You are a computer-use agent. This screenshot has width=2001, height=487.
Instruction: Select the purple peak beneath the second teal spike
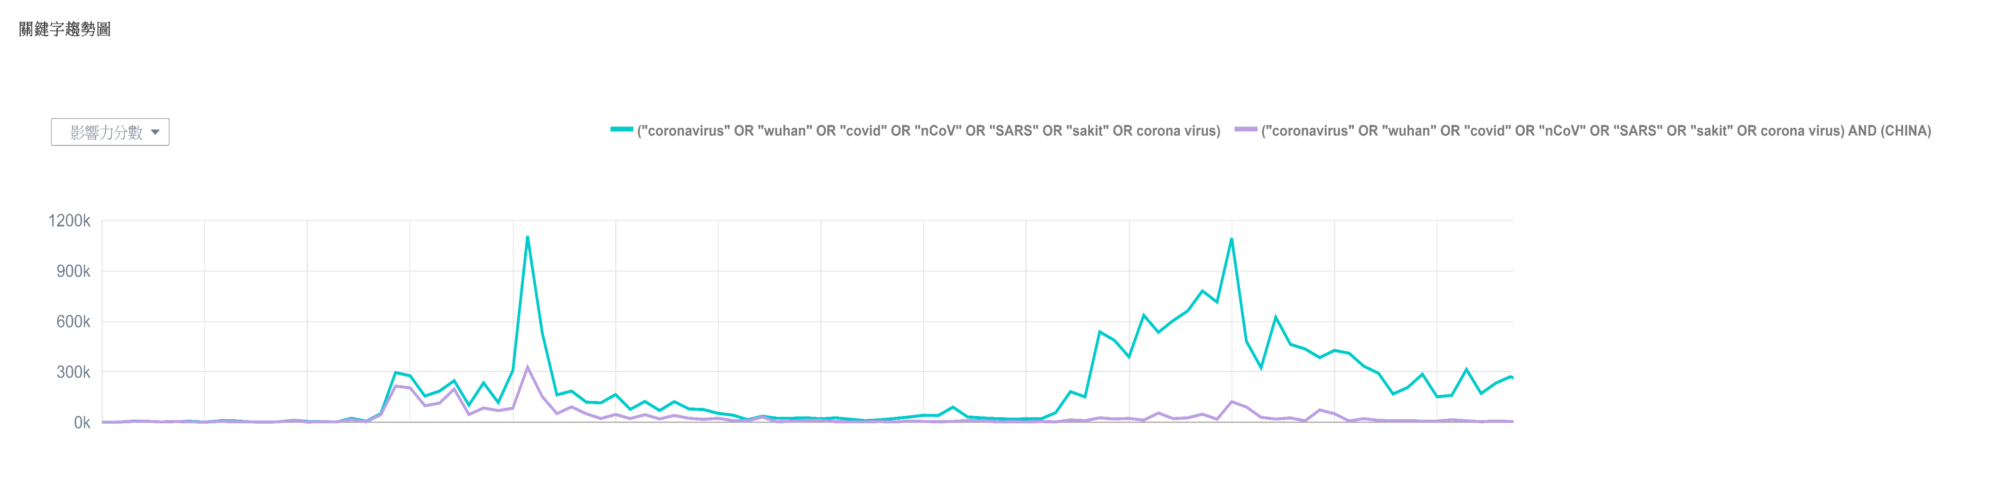tap(1232, 402)
